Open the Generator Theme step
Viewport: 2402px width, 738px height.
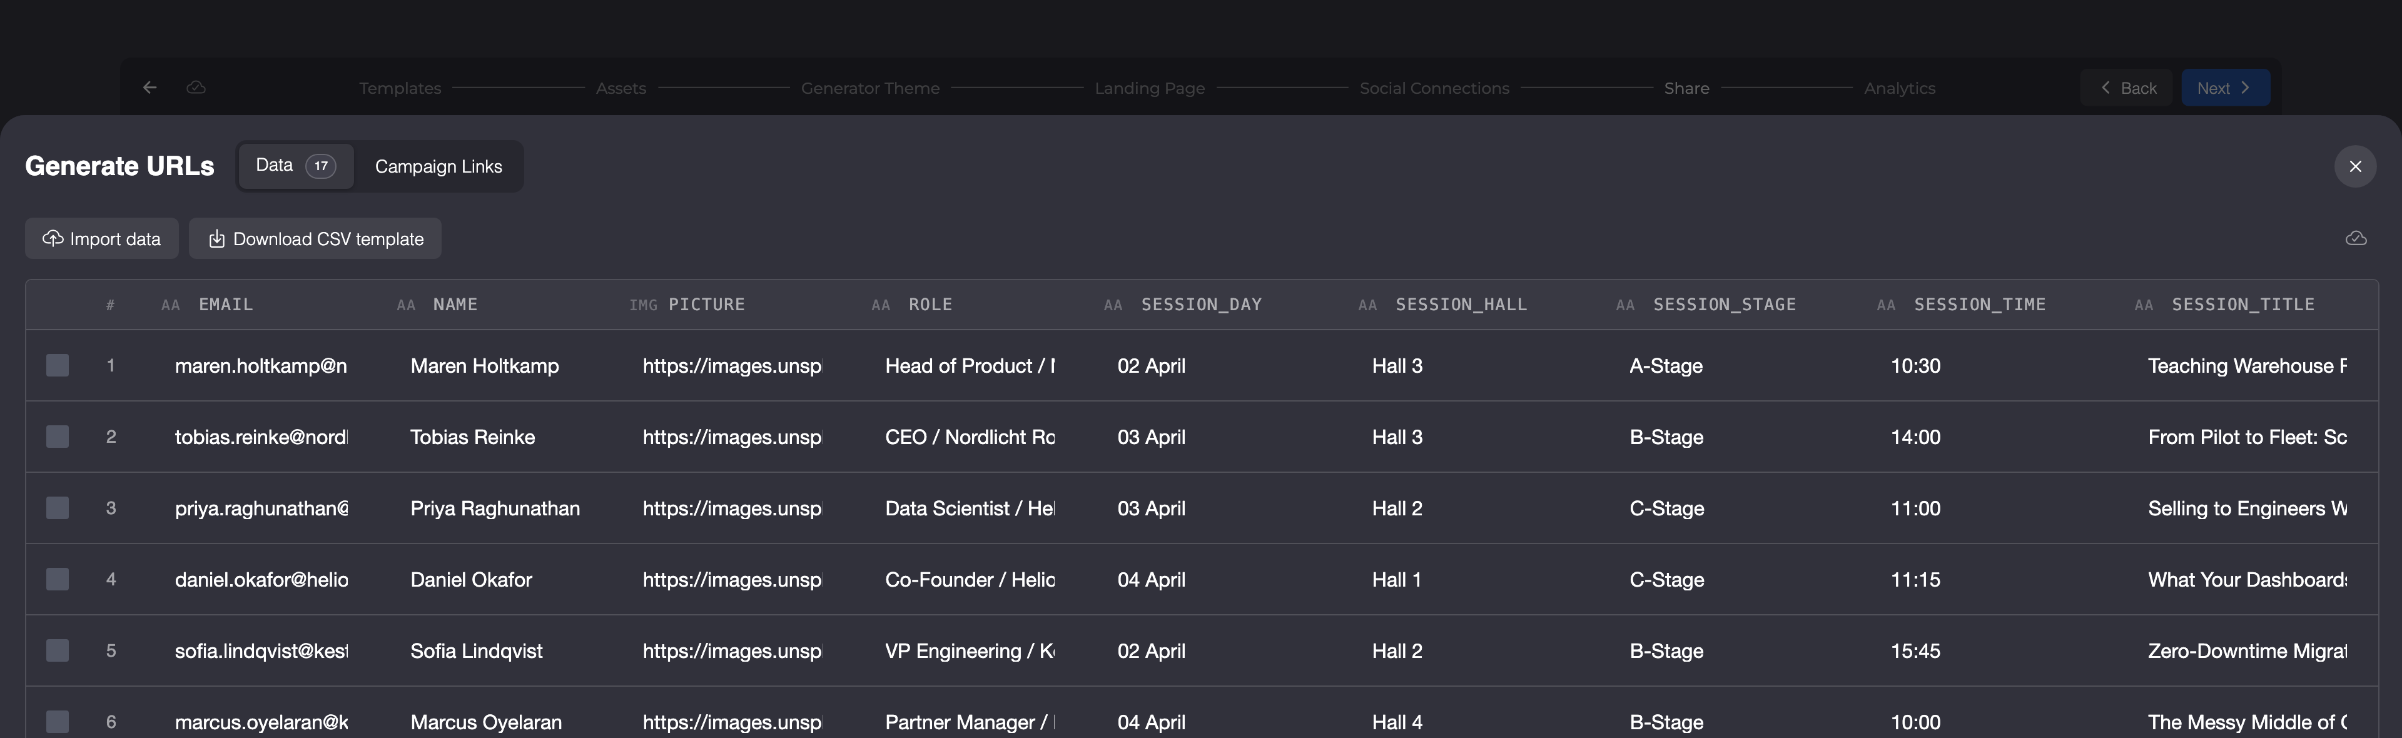[870, 89]
